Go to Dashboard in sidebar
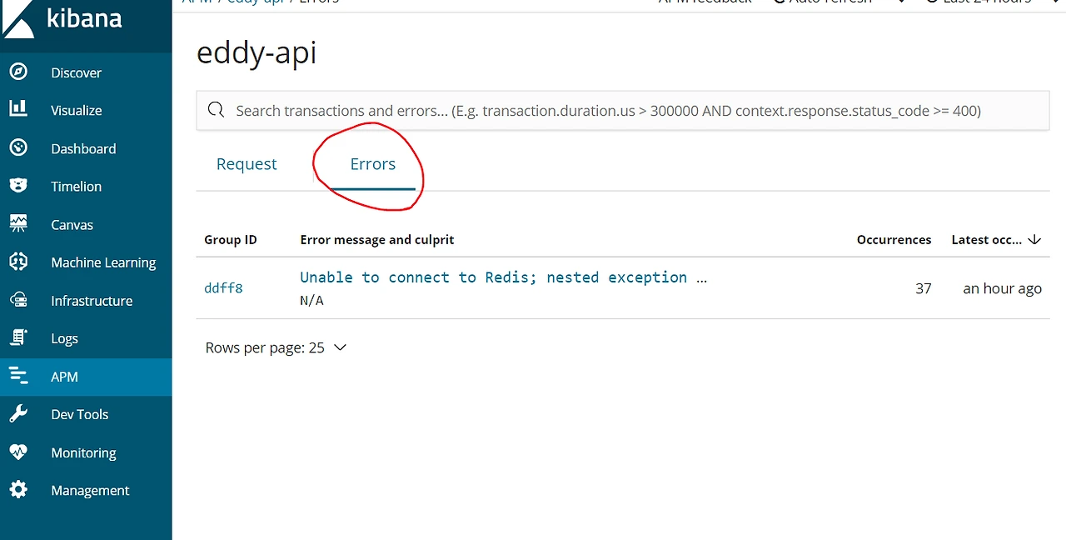The height and width of the screenshot is (540, 1066). [x=83, y=148]
